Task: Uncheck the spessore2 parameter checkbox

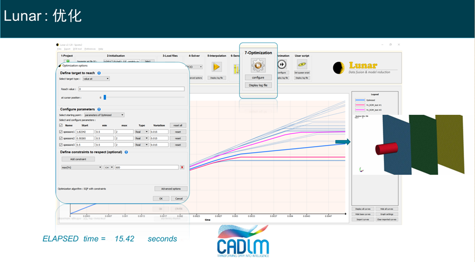Action: click(x=61, y=138)
